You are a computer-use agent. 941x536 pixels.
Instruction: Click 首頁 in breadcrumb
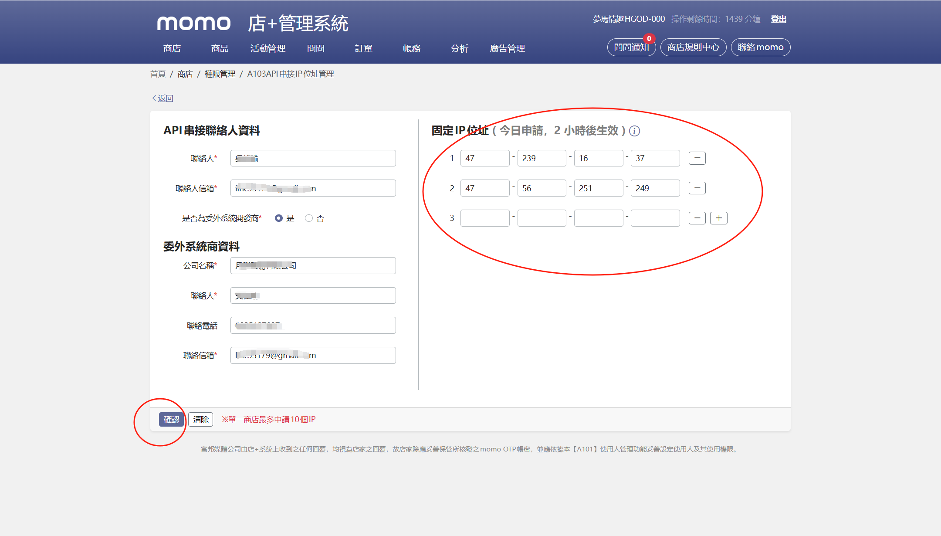[x=158, y=74]
